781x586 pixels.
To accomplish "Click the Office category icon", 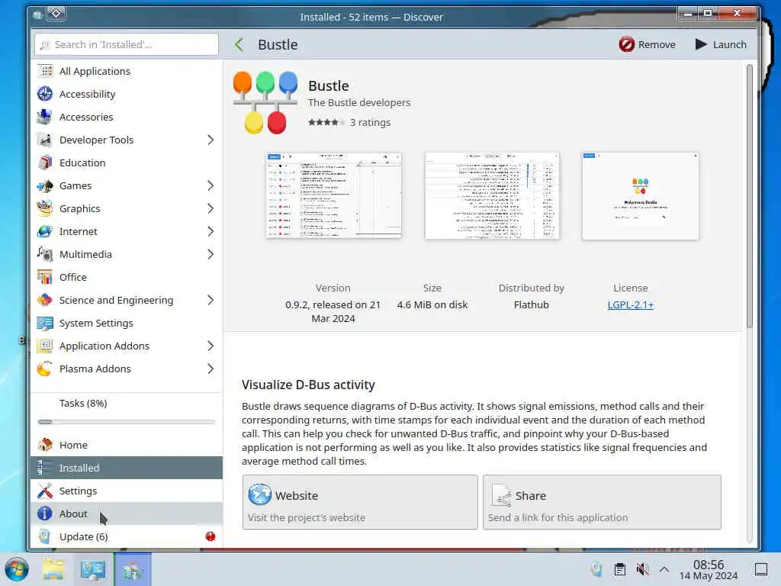I will point(45,278).
